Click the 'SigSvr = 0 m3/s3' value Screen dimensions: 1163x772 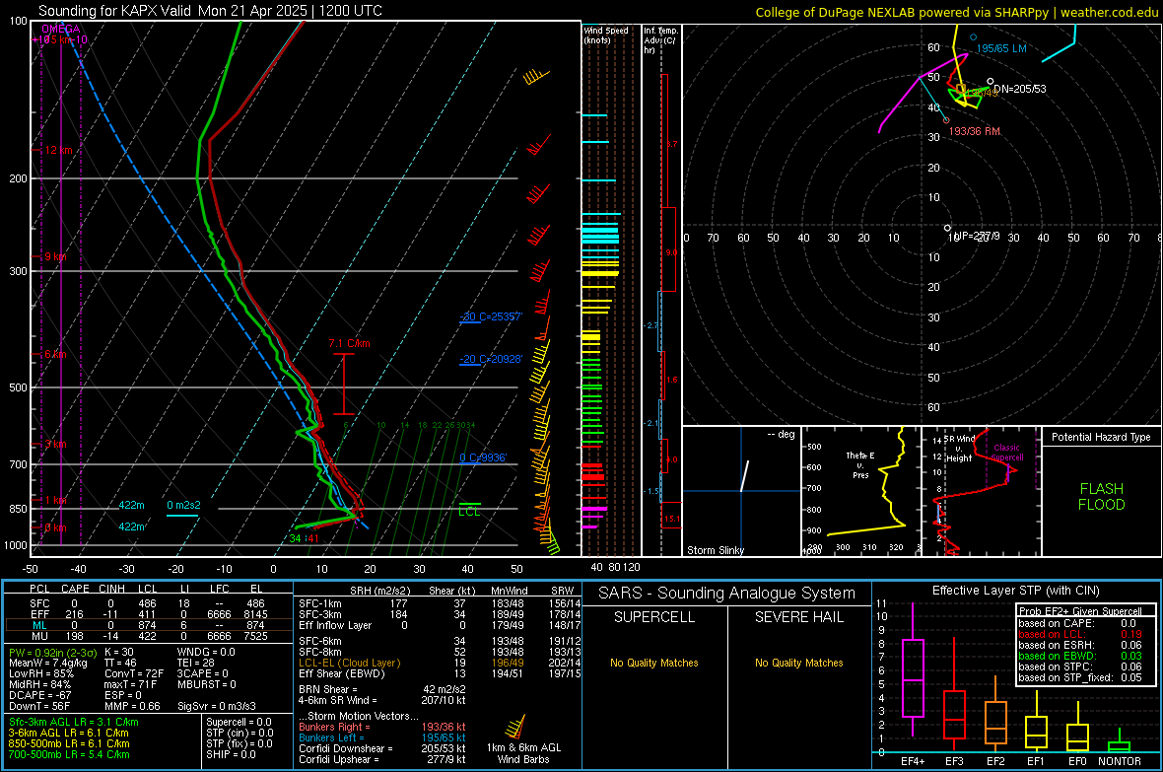(x=217, y=707)
